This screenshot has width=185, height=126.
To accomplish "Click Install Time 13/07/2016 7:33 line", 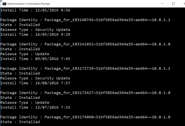I will [x=35, y=107].
